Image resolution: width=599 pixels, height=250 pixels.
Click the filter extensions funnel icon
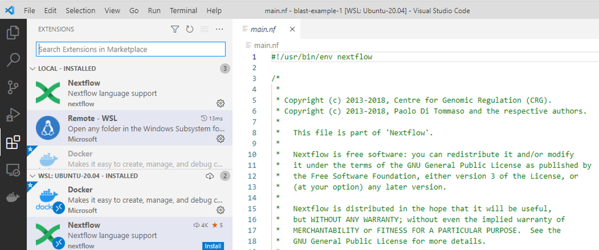(175, 29)
